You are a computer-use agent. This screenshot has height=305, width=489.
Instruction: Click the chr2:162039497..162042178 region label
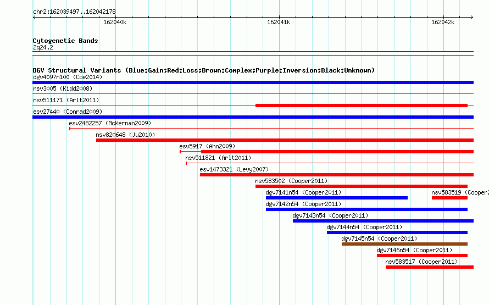click(74, 12)
